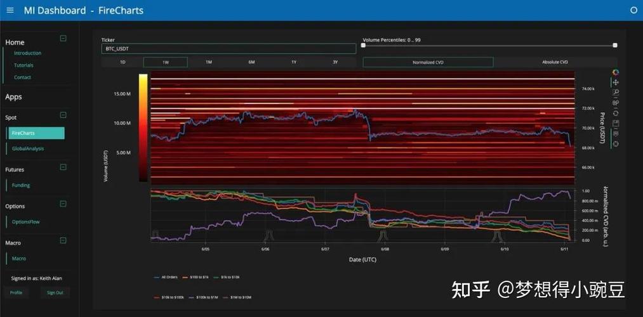Image resolution: width=643 pixels, height=317 pixels.
Task: Open the GlobalAnalysis link
Action: [x=28, y=148]
